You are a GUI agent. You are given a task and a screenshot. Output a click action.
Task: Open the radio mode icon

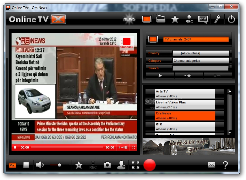click(161, 19)
